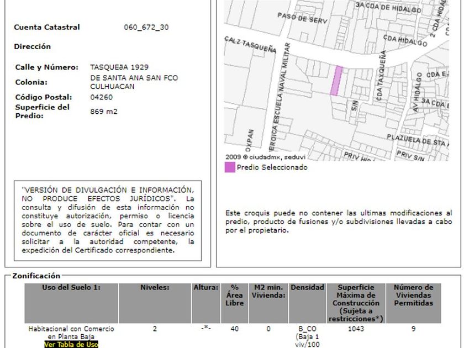Select the postal code 04260
The width and height of the screenshot is (464, 348).
(x=102, y=97)
